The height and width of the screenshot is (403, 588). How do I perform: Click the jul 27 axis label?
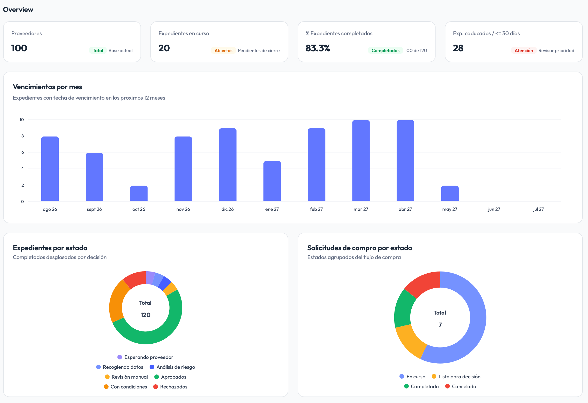coord(538,209)
